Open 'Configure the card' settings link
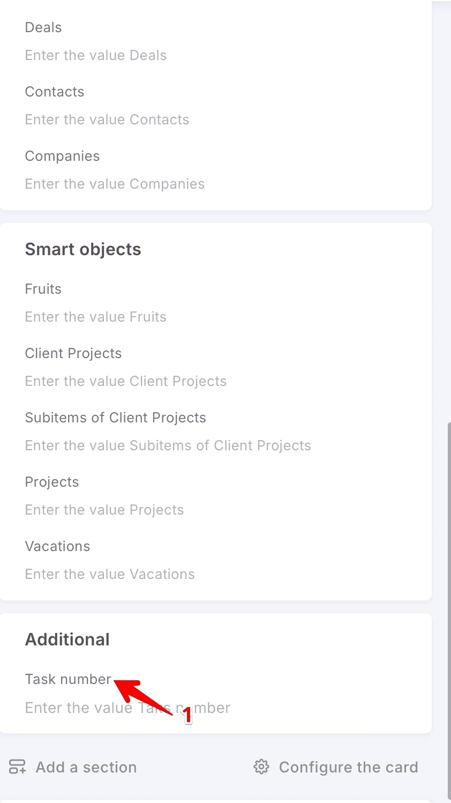 click(x=348, y=767)
